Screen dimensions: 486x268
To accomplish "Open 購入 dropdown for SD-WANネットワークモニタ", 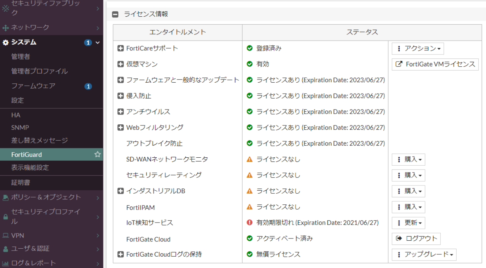I will point(408,160).
